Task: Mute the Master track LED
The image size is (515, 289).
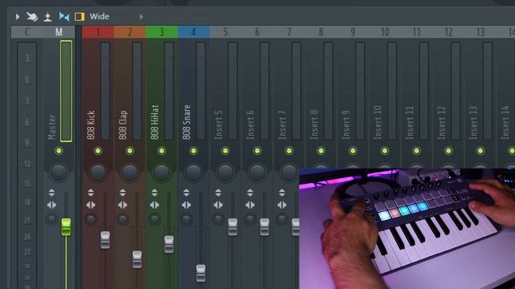Action: click(59, 151)
